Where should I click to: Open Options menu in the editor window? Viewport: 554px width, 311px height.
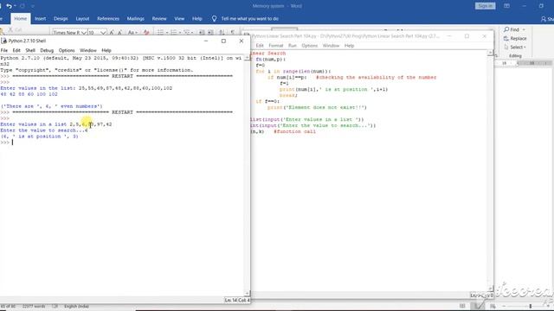tap(310, 46)
